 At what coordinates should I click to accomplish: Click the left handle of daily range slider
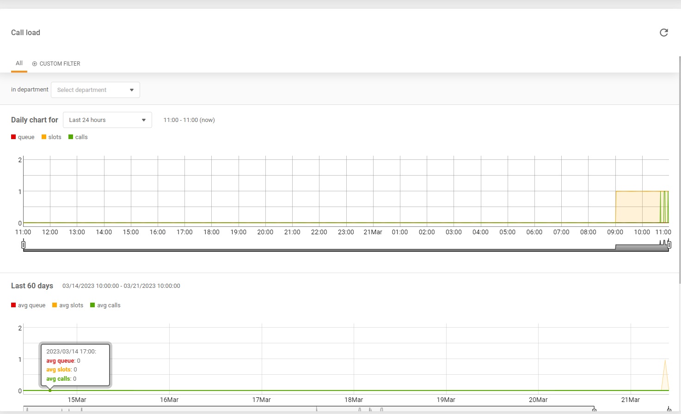pyautogui.click(x=24, y=245)
